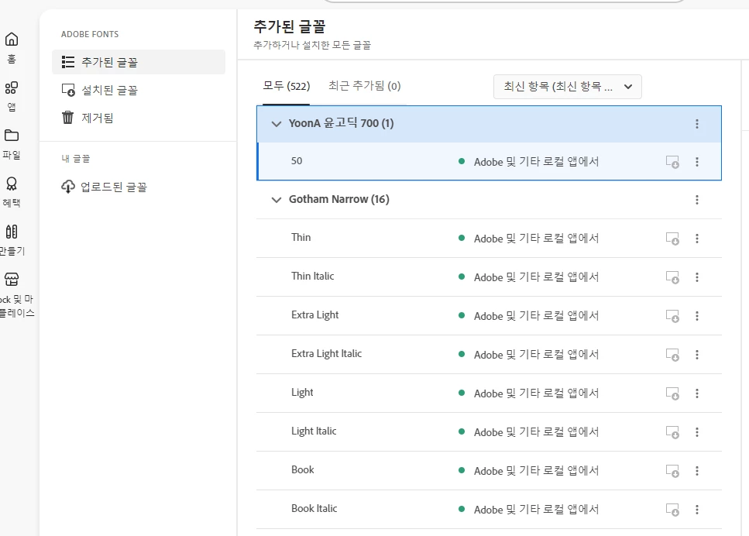Open the Home icon in left rail

coord(12,40)
